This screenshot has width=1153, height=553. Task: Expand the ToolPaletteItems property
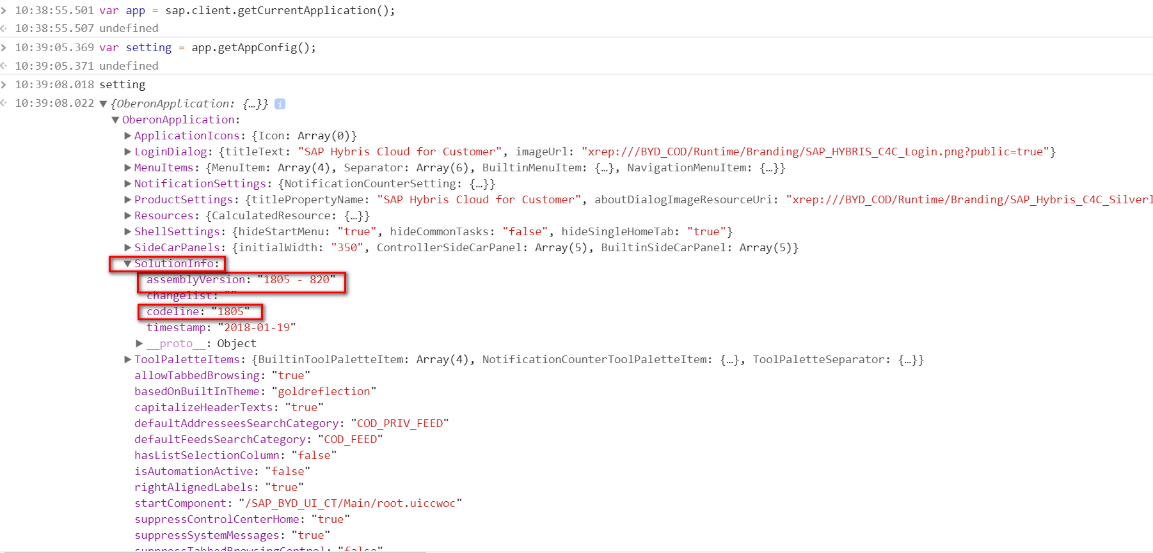127,359
